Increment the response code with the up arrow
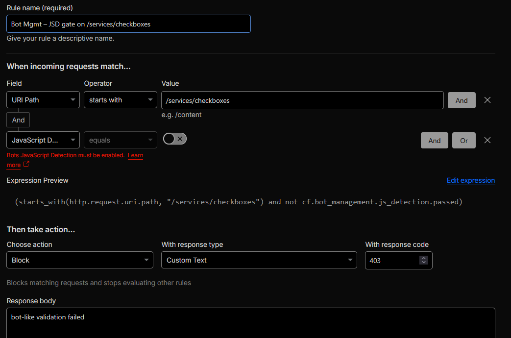Image resolution: width=511 pixels, height=338 pixels. click(424, 258)
